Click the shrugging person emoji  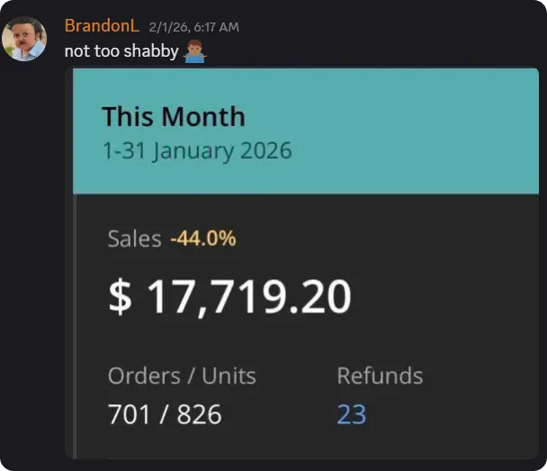(x=194, y=51)
